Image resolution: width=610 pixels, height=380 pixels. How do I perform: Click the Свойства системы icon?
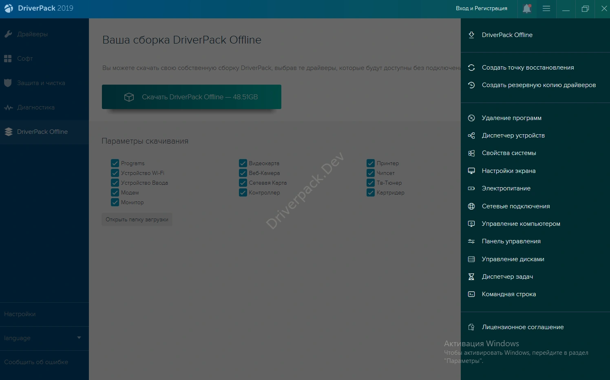(471, 153)
